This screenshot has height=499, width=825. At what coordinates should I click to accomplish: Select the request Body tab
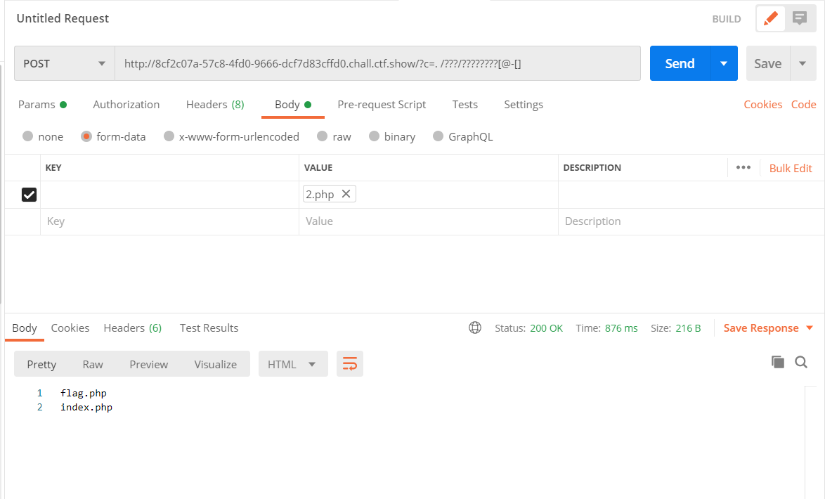(x=292, y=104)
